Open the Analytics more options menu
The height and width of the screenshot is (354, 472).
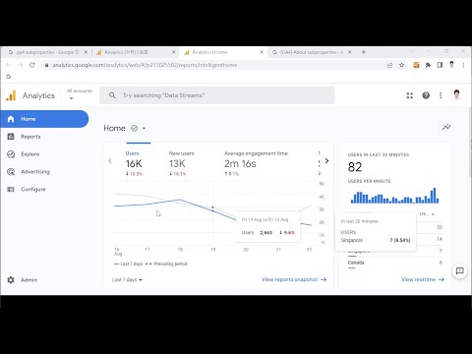pyautogui.click(x=441, y=95)
